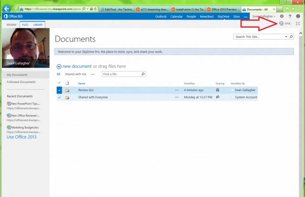Screen dimensions: 305x197
Task: Open the Office 365 help question mark
Action: (x=290, y=16)
